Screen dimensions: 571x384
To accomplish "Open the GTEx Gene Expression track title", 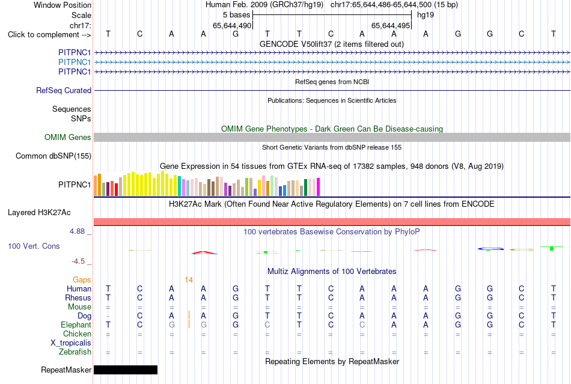I will pyautogui.click(x=331, y=166).
